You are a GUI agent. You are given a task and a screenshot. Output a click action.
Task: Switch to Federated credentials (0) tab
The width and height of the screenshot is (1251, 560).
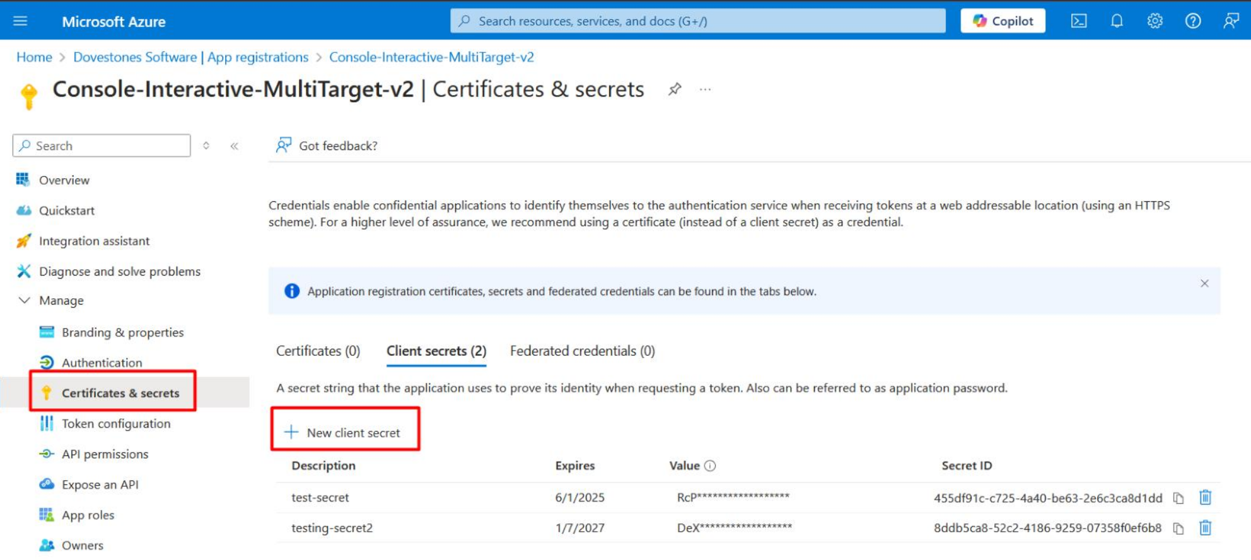pyautogui.click(x=582, y=351)
